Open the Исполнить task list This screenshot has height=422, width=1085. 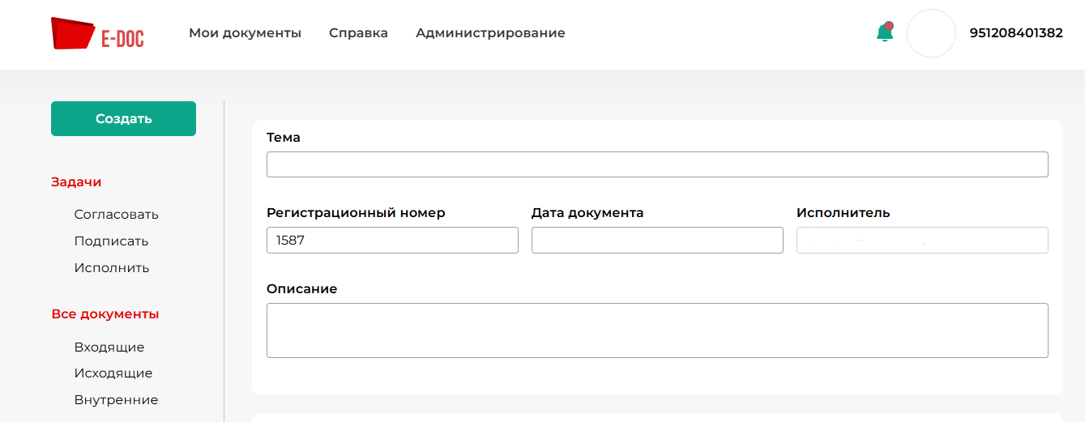tap(112, 268)
